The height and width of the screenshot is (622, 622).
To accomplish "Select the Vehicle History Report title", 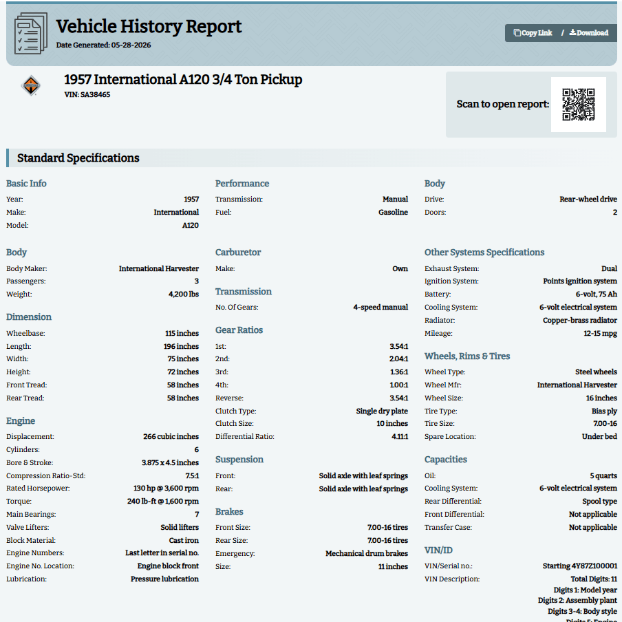I will point(149,27).
